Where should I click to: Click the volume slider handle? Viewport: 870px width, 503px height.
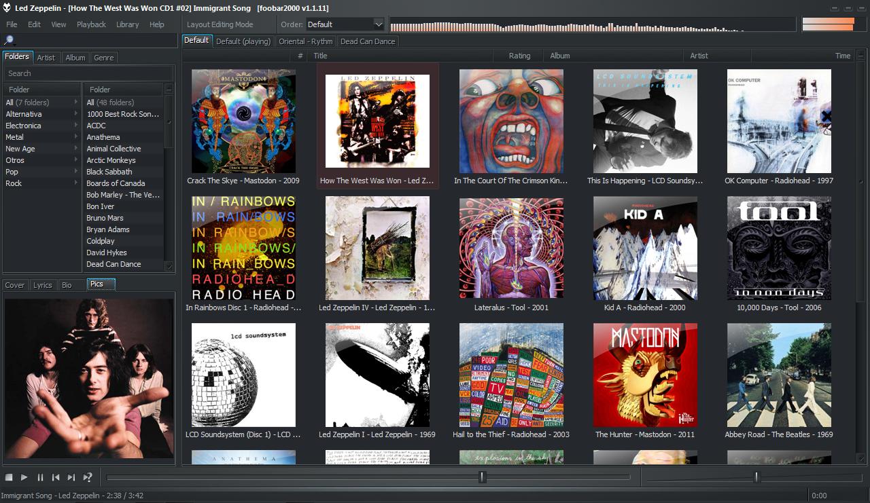click(x=756, y=477)
